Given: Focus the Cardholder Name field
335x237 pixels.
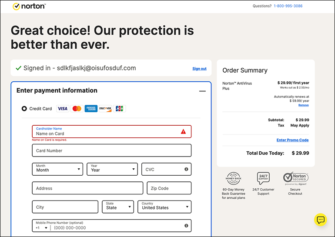Looking at the screenshot, I should tap(112, 131).
